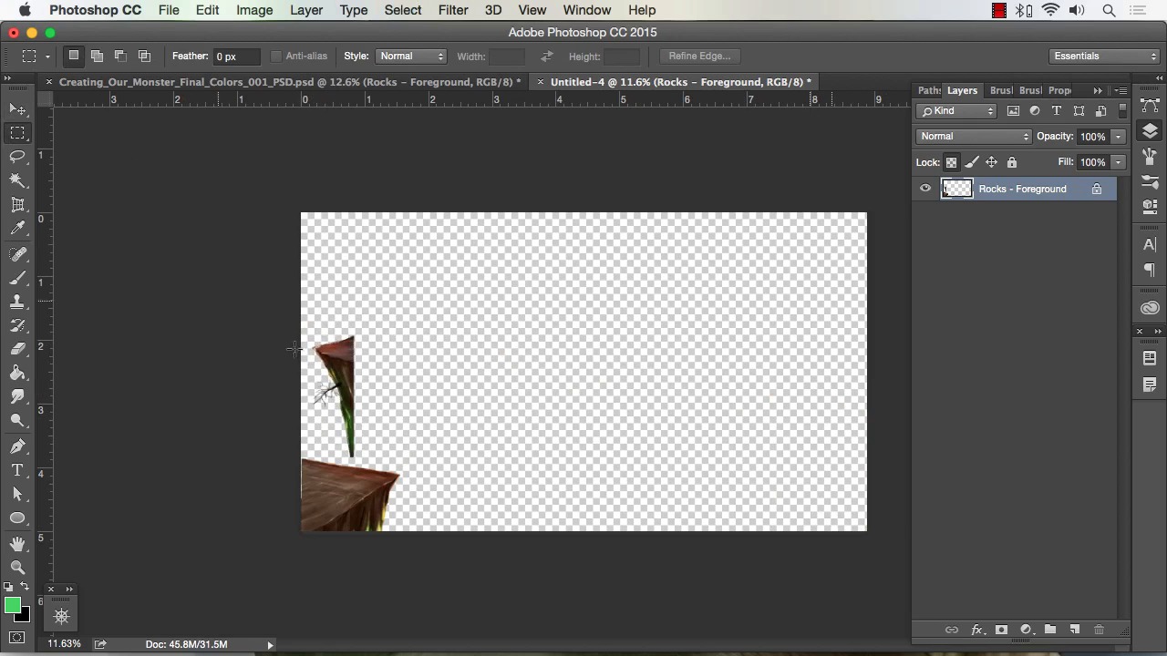Screen dimensions: 1167x656
Task: Open the Select menu
Action: (x=402, y=10)
